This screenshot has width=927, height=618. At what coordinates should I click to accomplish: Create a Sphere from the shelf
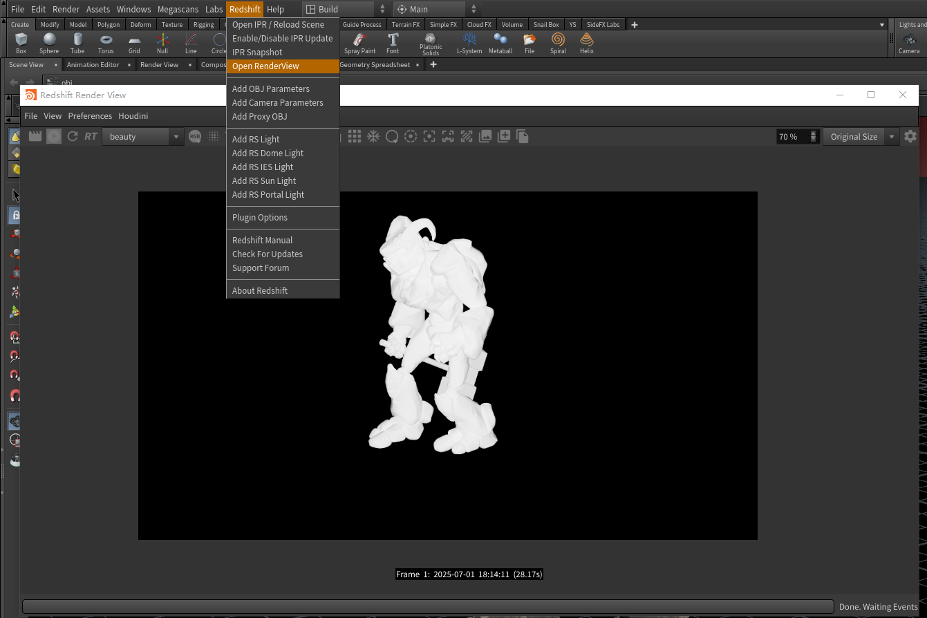[49, 43]
